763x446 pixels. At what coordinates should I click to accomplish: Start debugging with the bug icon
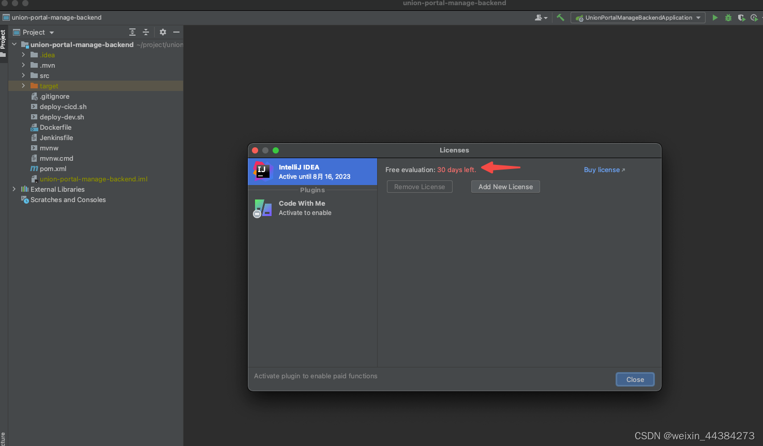(x=728, y=18)
